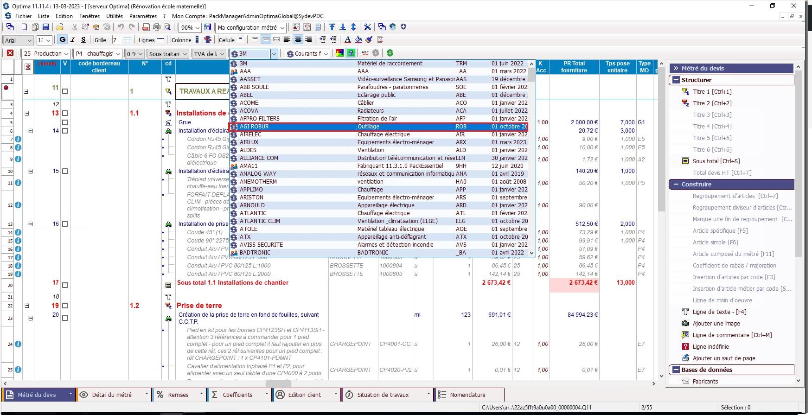Click the Print printer icon

pos(157,27)
